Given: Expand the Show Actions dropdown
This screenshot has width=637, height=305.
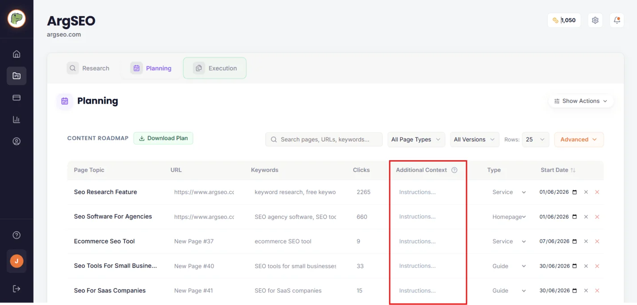Looking at the screenshot, I should click(581, 101).
